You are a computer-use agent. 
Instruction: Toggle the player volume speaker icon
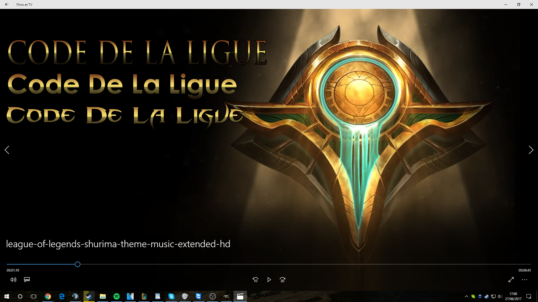click(x=13, y=280)
